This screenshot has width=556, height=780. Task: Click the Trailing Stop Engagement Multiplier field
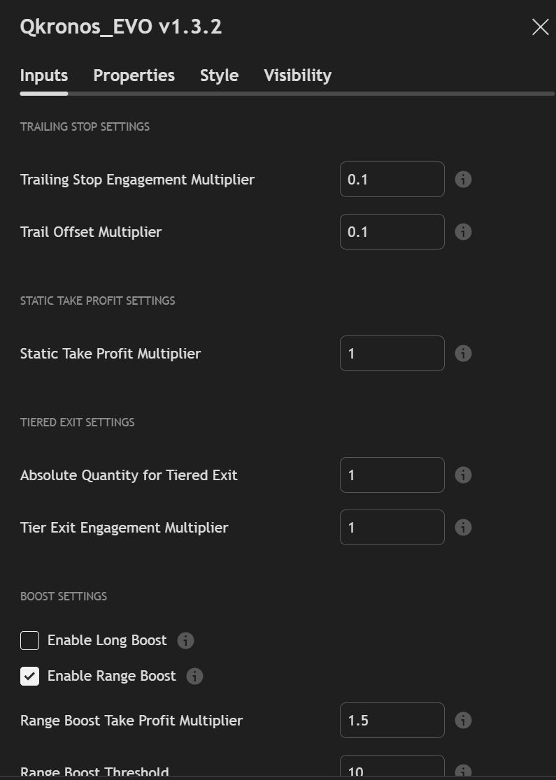pos(392,180)
